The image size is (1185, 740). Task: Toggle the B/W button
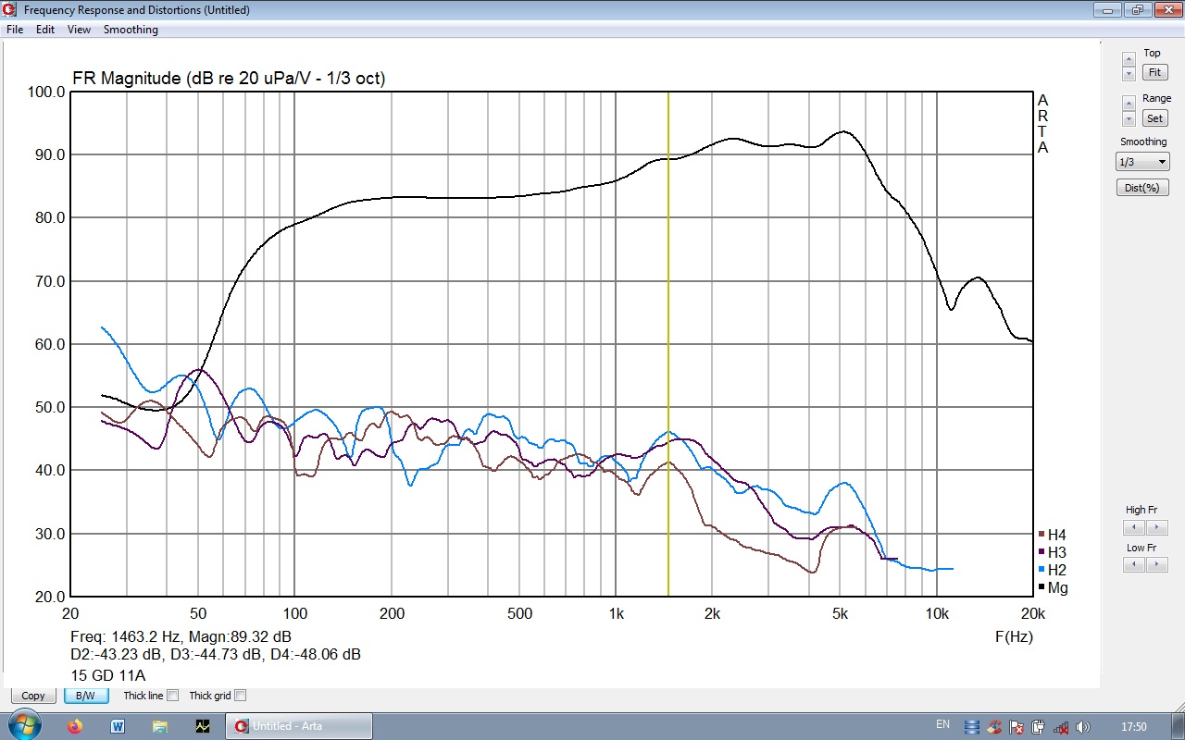[x=85, y=696]
